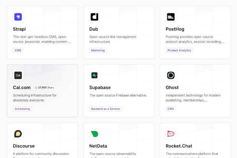Image resolution: width=237 pixels, height=158 pixels.
Task: Select the Marketing tag under Dub
Action: [x=98, y=50]
